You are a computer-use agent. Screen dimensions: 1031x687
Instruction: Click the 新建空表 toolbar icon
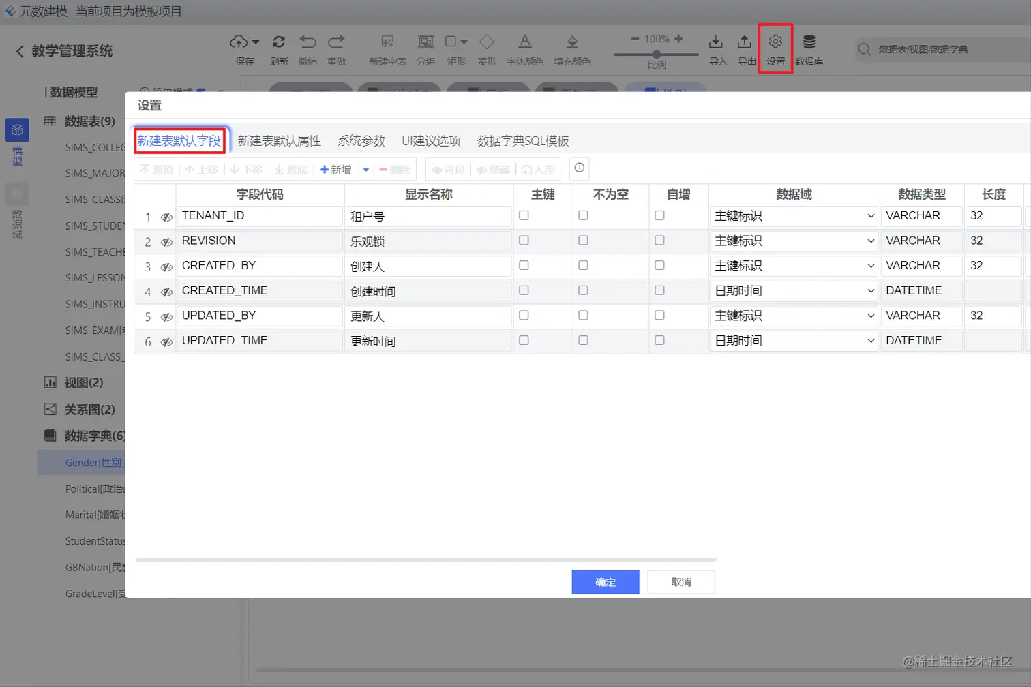[x=387, y=42]
